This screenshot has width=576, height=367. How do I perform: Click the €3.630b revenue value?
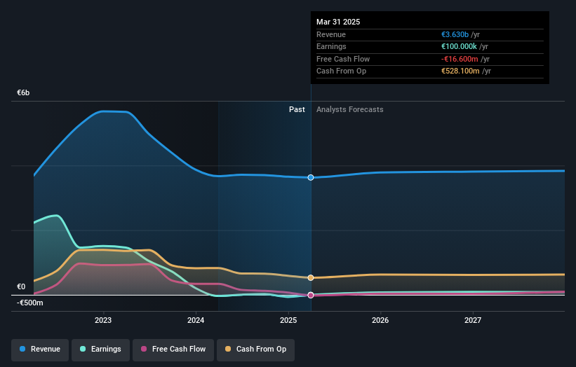[455, 34]
